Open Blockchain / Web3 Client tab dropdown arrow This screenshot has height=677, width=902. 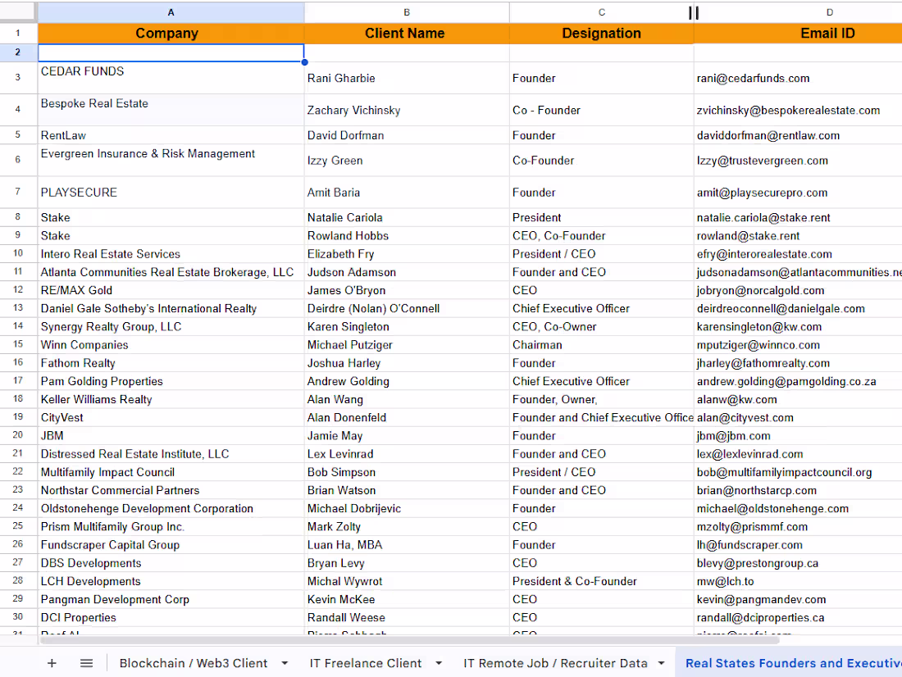pos(285,663)
